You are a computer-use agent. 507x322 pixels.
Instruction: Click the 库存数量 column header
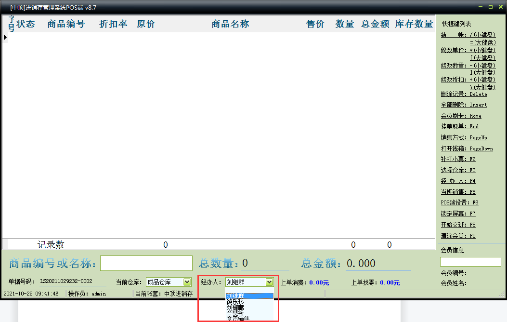pyautogui.click(x=414, y=24)
